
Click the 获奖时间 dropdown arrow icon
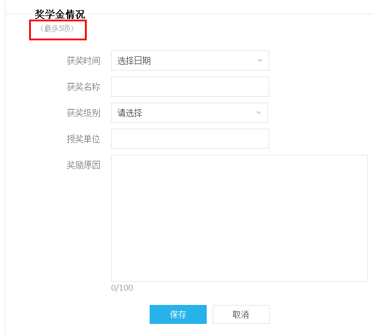[260, 61]
